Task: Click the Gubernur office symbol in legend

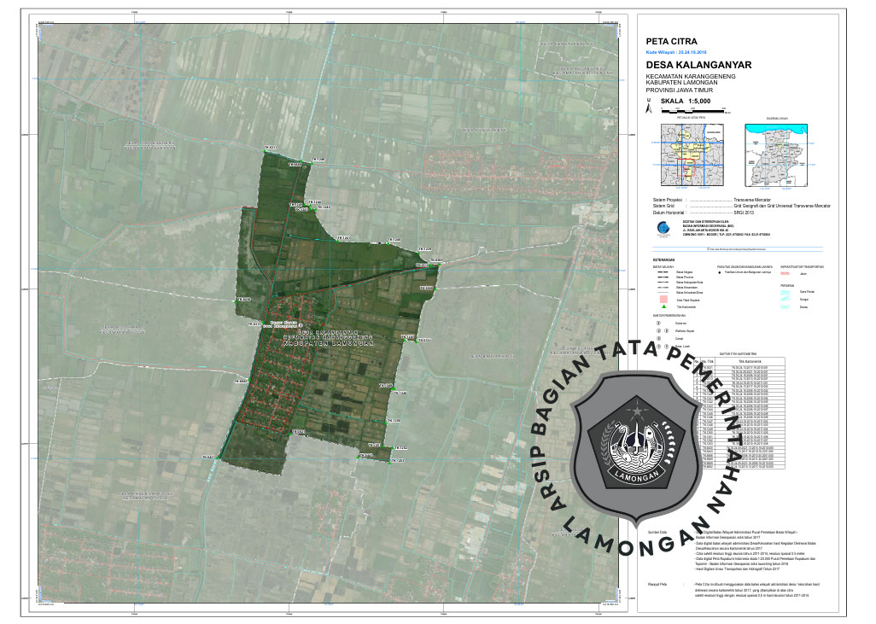Action: [657, 324]
